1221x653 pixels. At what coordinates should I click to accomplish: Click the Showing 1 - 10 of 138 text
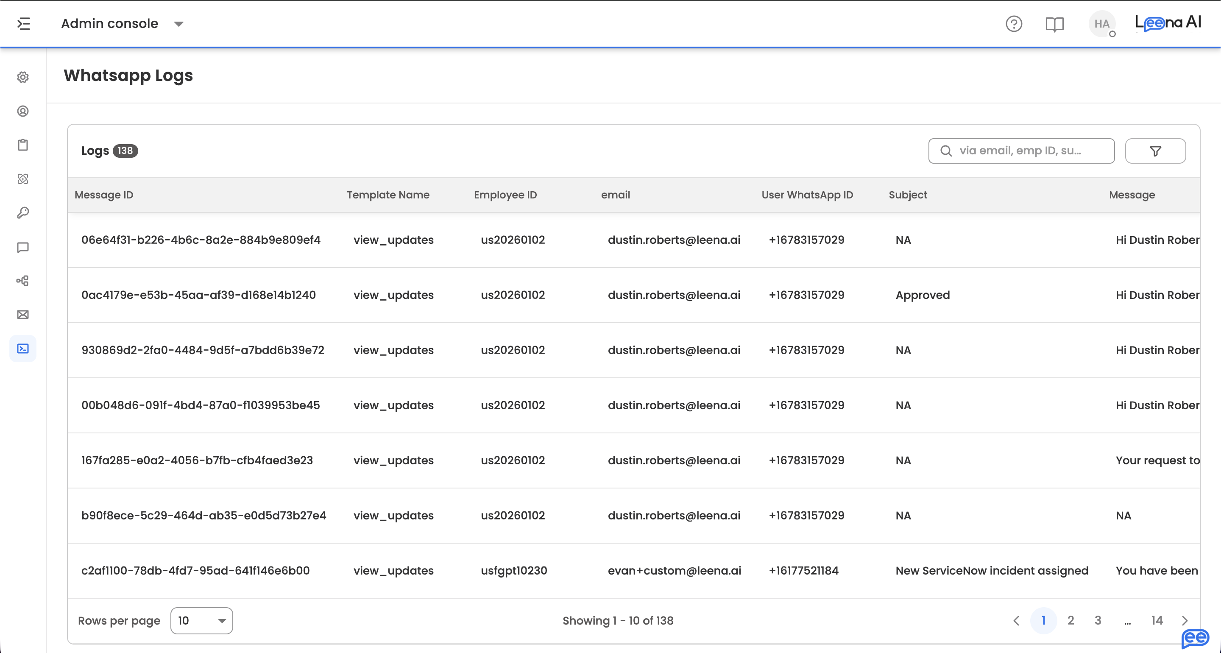618,621
